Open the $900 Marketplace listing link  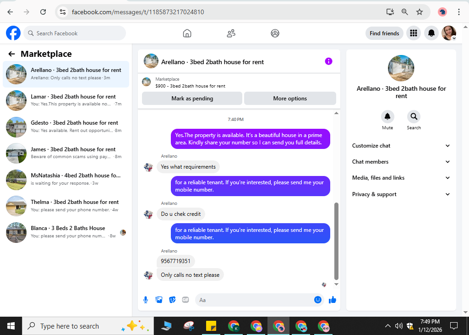(x=190, y=86)
